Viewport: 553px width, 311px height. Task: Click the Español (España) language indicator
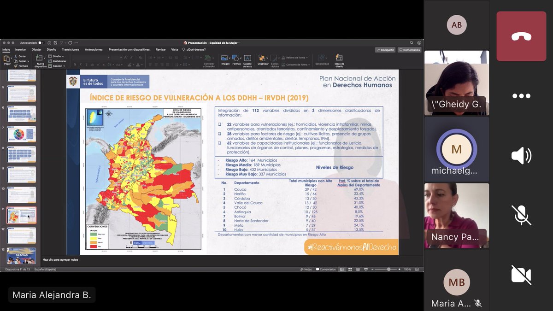coord(45,269)
